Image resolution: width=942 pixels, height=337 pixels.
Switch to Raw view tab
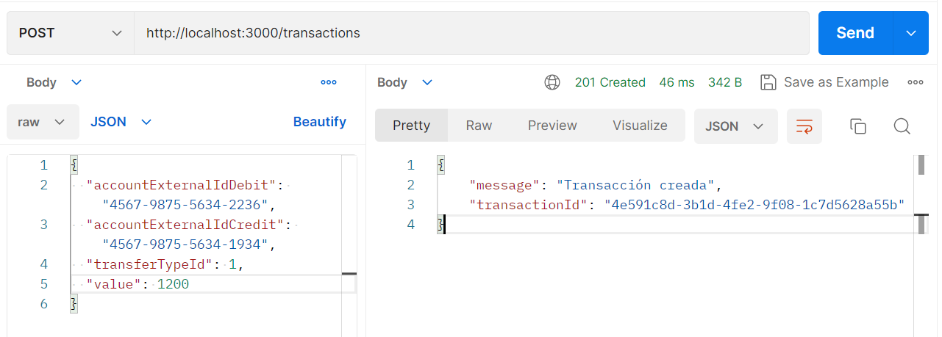(x=479, y=126)
